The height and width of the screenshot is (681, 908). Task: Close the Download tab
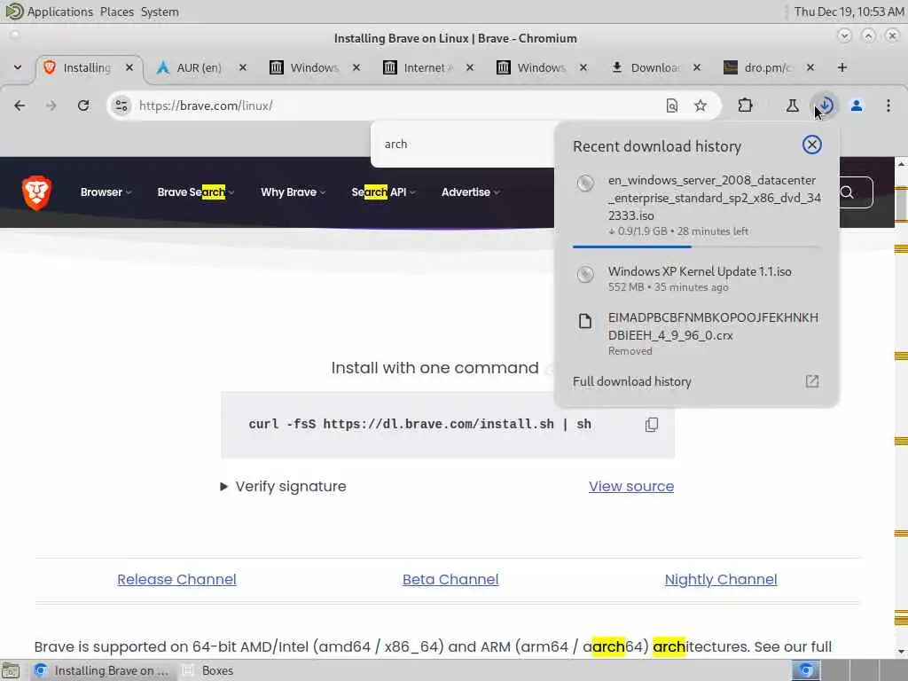point(697,67)
